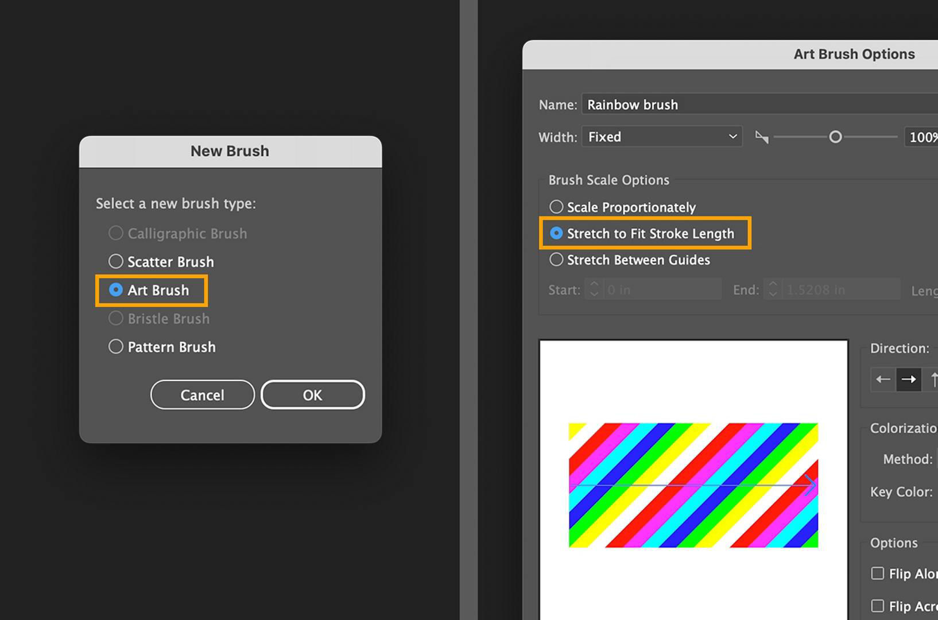Click the End value stepper arrows
Viewport: 938px width, 620px height.
tap(773, 290)
